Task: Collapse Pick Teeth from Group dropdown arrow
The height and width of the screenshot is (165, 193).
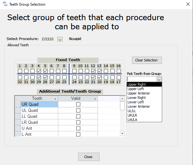Action: coord(159,79)
